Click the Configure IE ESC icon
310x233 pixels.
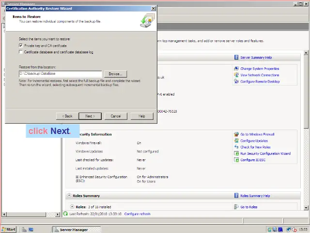coord(236,160)
